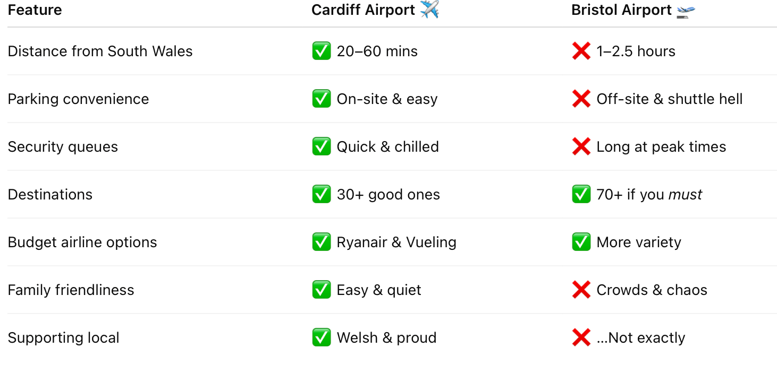
Task: Click red cross beside Off-site & shuttle hell
Action: (x=581, y=99)
